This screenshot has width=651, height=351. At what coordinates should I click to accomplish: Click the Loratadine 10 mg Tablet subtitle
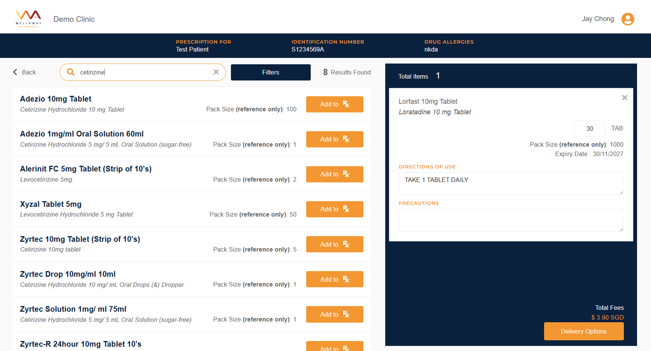tap(435, 112)
